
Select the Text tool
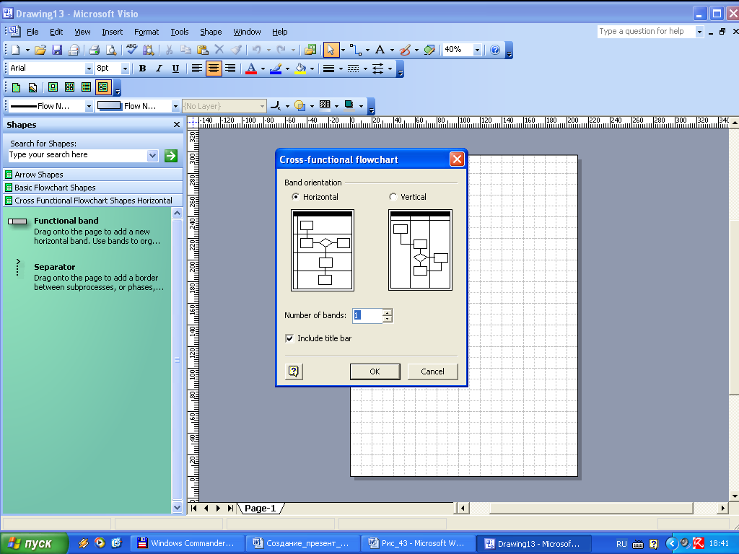[380, 50]
